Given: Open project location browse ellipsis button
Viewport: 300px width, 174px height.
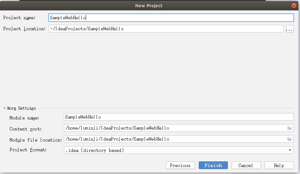Looking at the screenshot, I should [x=290, y=29].
